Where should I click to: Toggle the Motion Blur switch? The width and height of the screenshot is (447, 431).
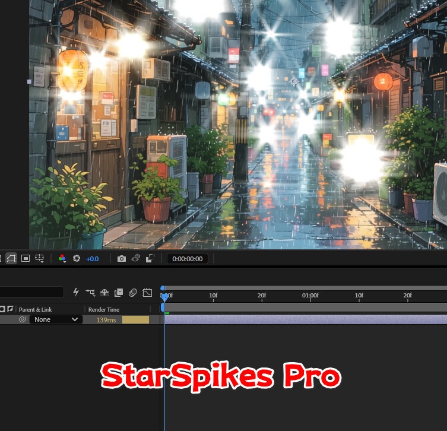133,293
